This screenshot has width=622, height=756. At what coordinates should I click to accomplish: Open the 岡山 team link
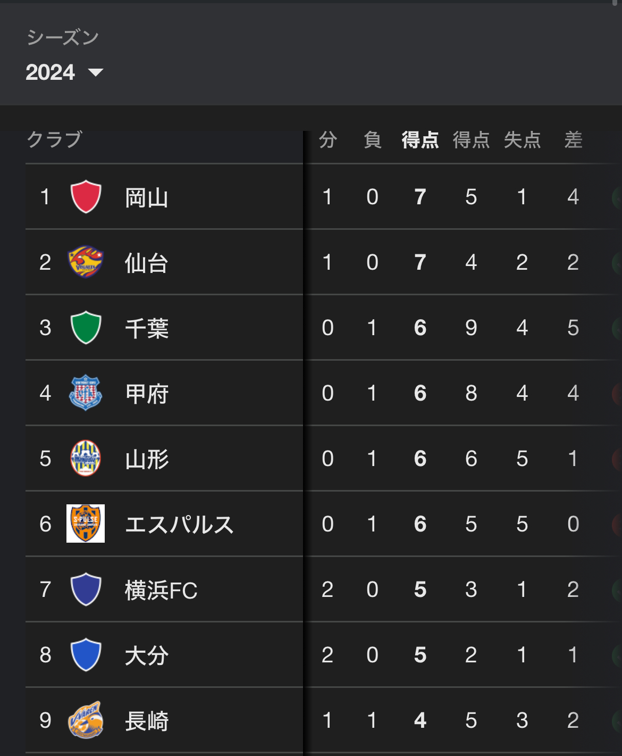(147, 198)
